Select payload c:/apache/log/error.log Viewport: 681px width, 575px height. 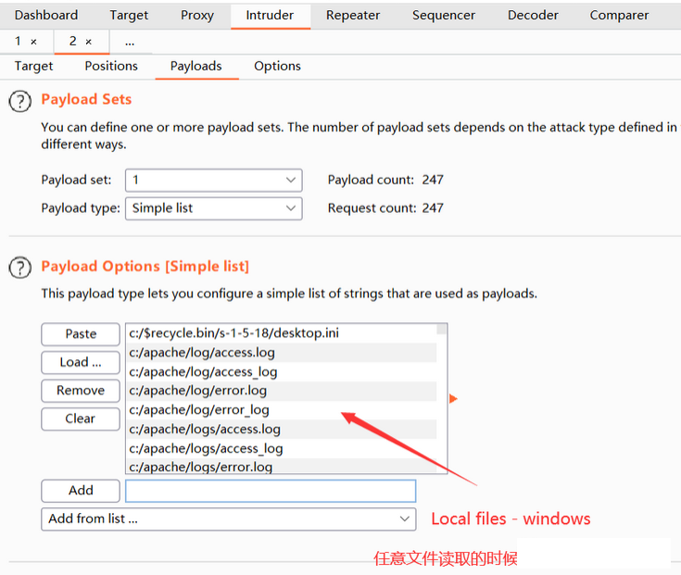tap(282, 391)
